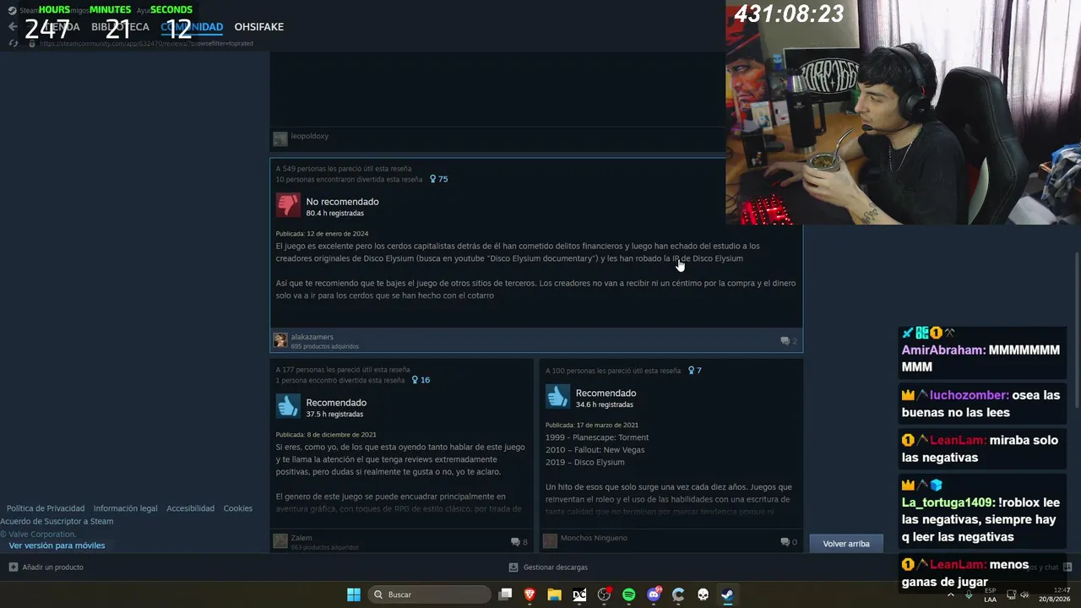
Task: Click the thumbs-up icon on Monchos Ningueno's review
Action: coord(557,397)
